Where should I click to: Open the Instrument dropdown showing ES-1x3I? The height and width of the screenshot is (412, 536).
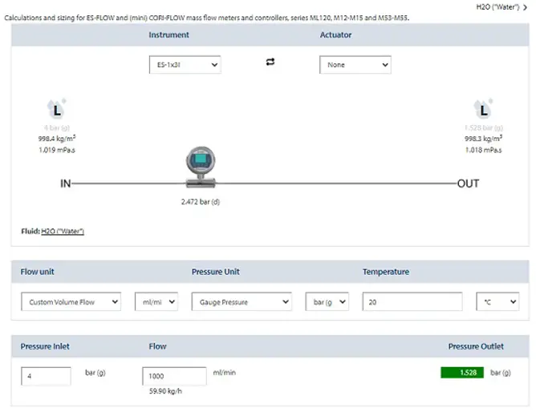[185, 65]
